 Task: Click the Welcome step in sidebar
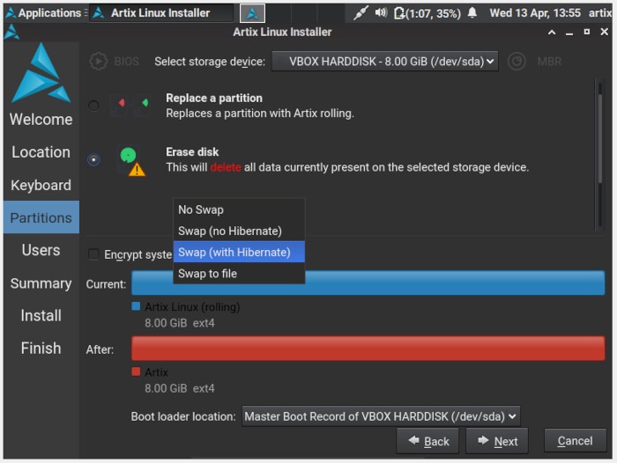(x=41, y=120)
